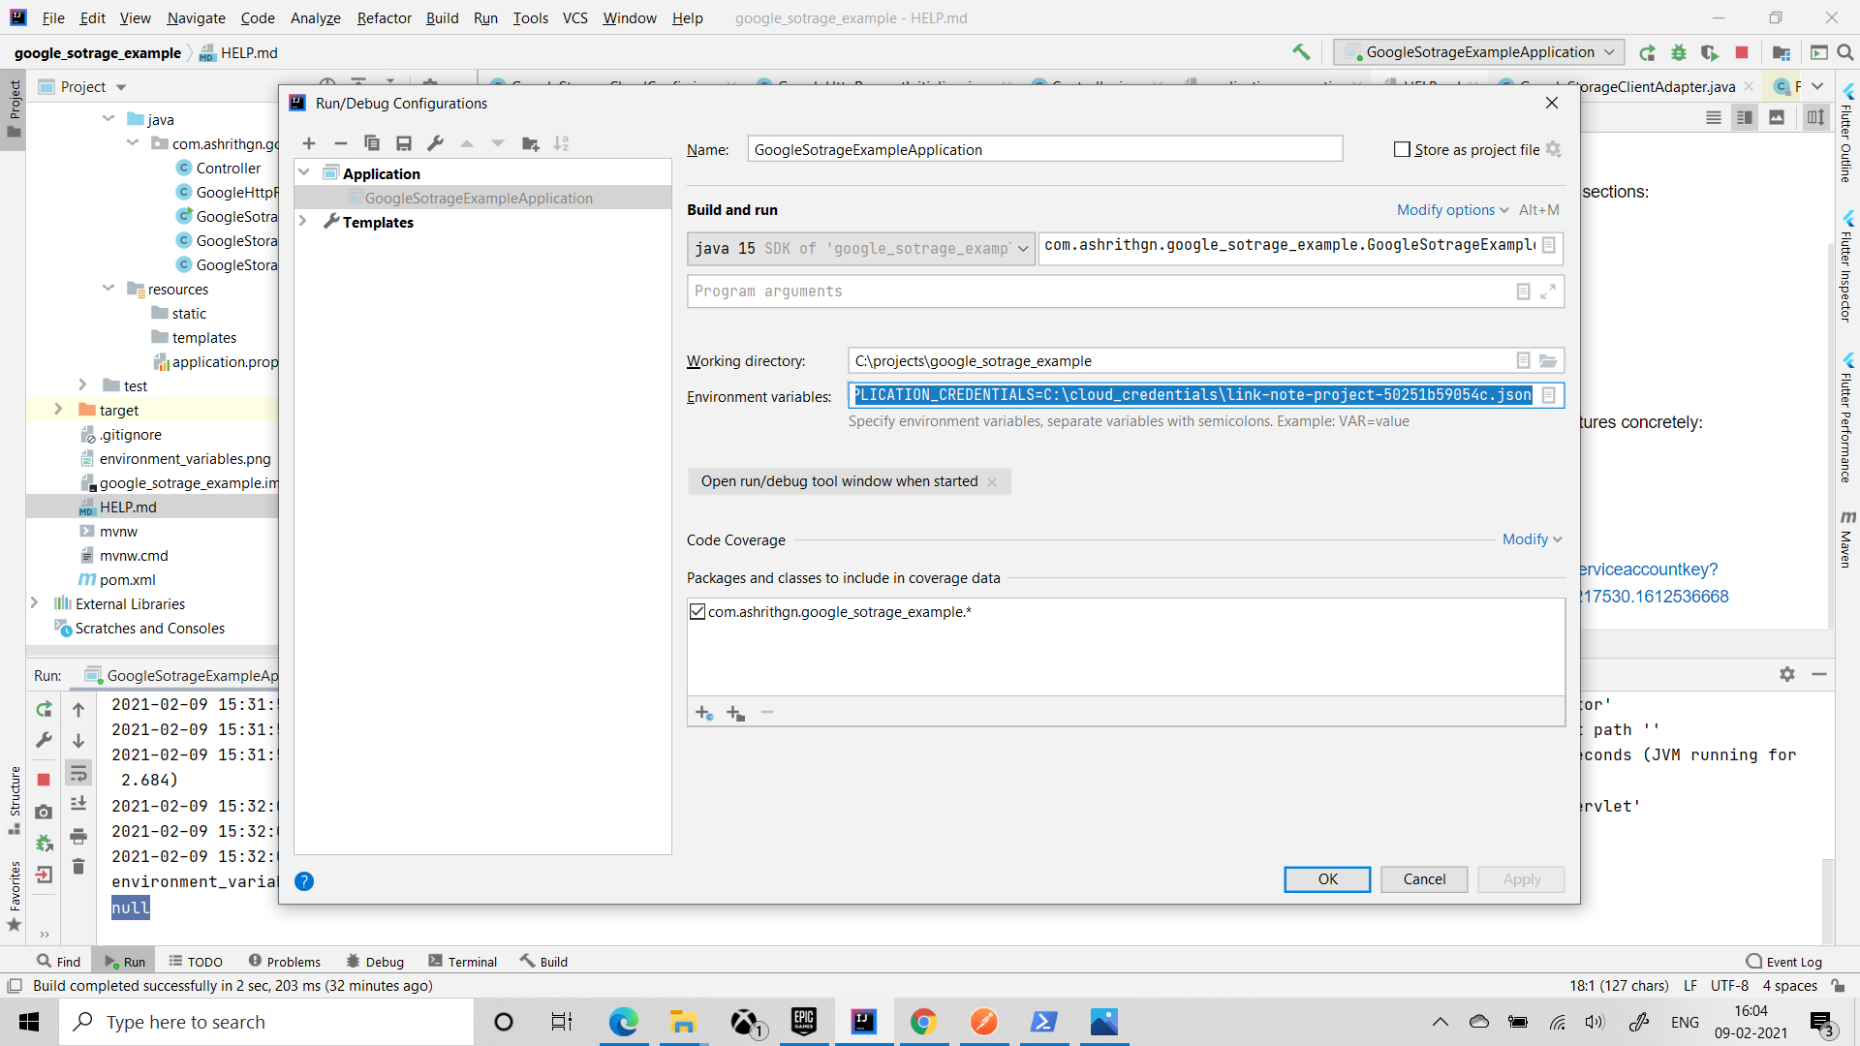Open run configuration selector dropdown

[1479, 52]
